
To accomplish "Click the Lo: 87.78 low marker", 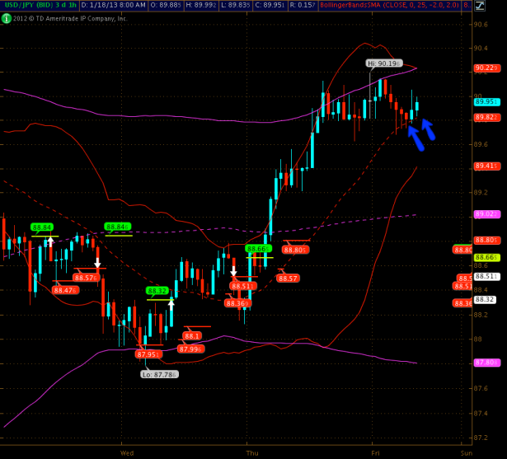I will pyautogui.click(x=159, y=374).
